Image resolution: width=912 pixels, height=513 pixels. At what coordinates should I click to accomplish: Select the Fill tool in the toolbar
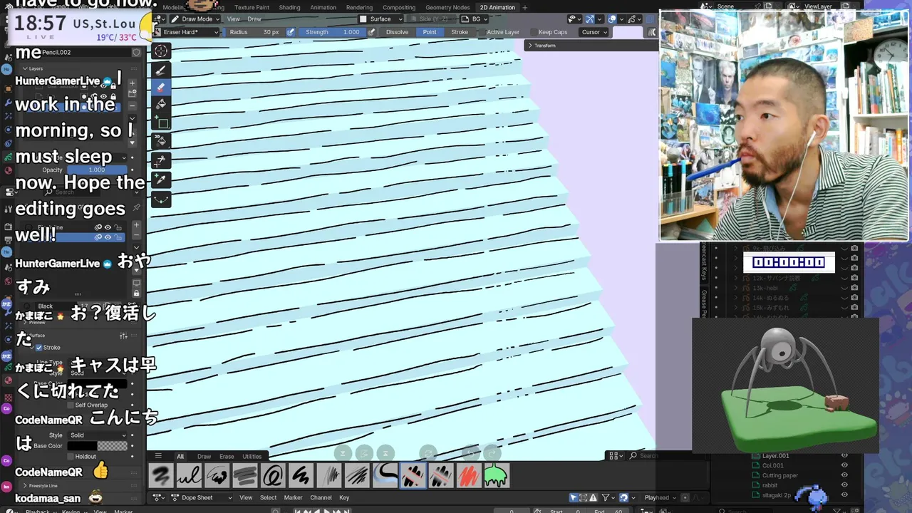(161, 104)
